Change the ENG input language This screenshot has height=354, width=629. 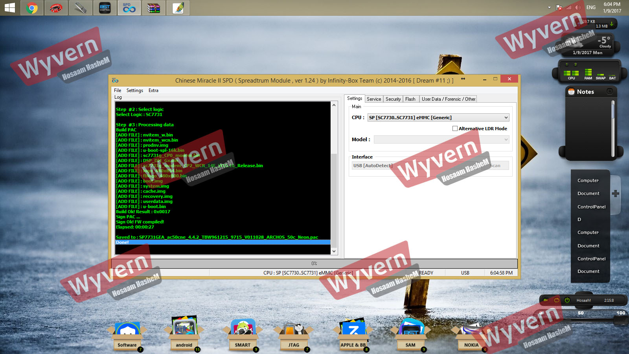pyautogui.click(x=591, y=7)
